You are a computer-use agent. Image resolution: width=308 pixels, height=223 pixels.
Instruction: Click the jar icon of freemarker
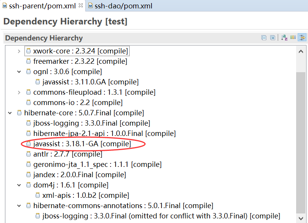(x=28, y=61)
